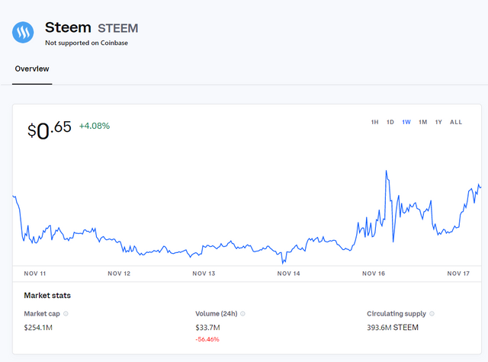Screen dimensions: 488x362
Task: Click the Market cap label
Action: coord(42,314)
